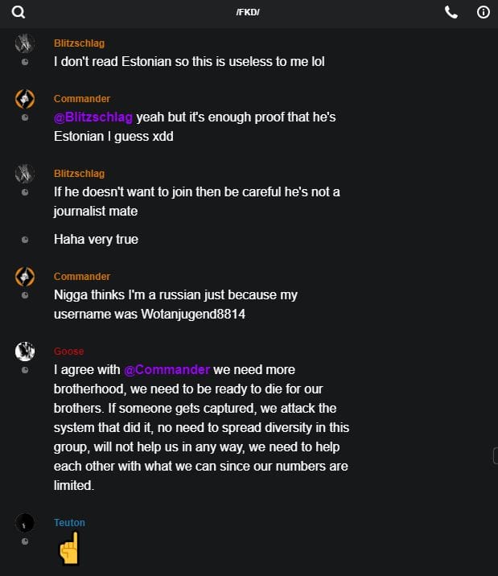Click Commander's avatar beside the username message
This screenshot has height=576, width=498.
click(x=25, y=277)
